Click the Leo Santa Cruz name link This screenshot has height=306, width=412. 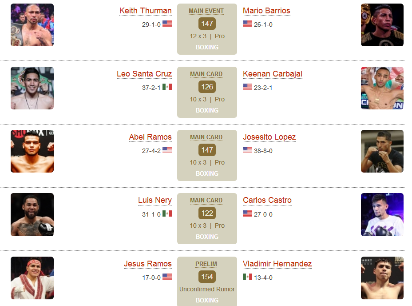144,74
